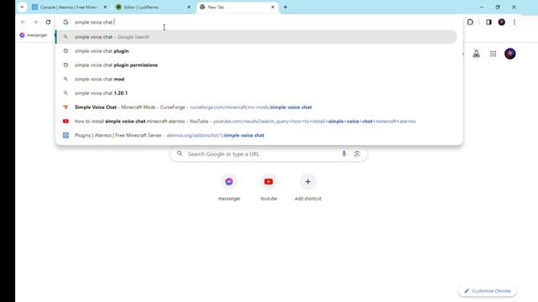Open the tab search dropdown arrow

(x=22, y=7)
